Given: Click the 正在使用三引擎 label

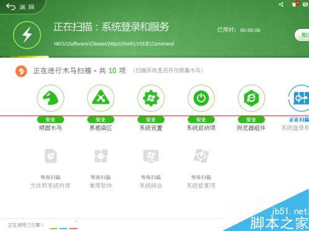Looking at the screenshot, I should coord(26,225).
